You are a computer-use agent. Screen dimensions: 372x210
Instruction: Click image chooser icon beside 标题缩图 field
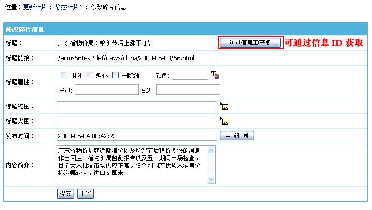coord(224,106)
